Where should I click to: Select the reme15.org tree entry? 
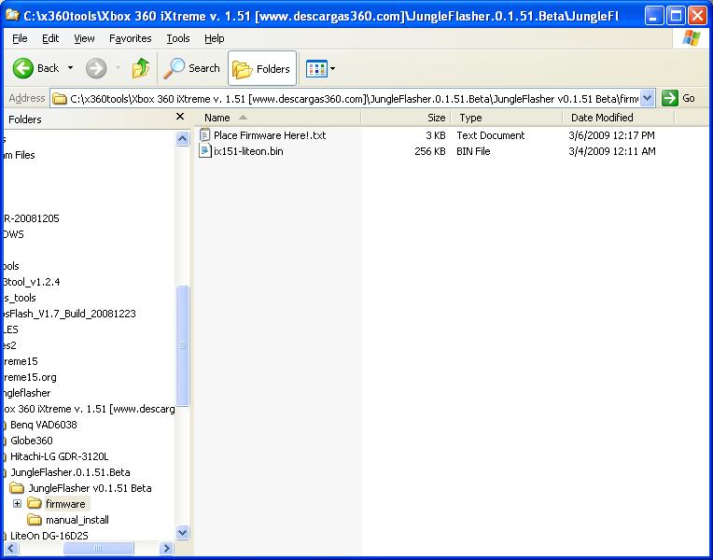(x=30, y=377)
